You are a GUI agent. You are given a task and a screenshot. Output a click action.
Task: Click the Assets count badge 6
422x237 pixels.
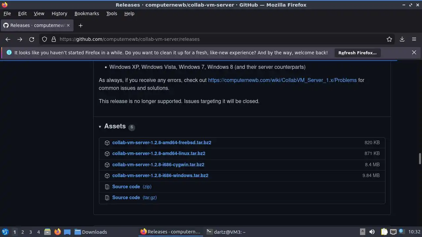pos(132,127)
